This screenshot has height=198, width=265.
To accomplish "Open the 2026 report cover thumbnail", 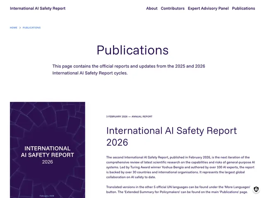I will (x=48, y=150).
